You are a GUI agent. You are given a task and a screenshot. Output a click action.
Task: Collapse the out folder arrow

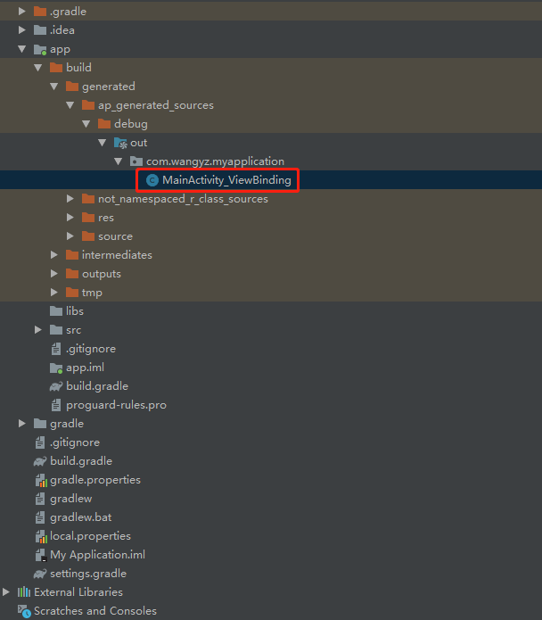pyautogui.click(x=103, y=143)
